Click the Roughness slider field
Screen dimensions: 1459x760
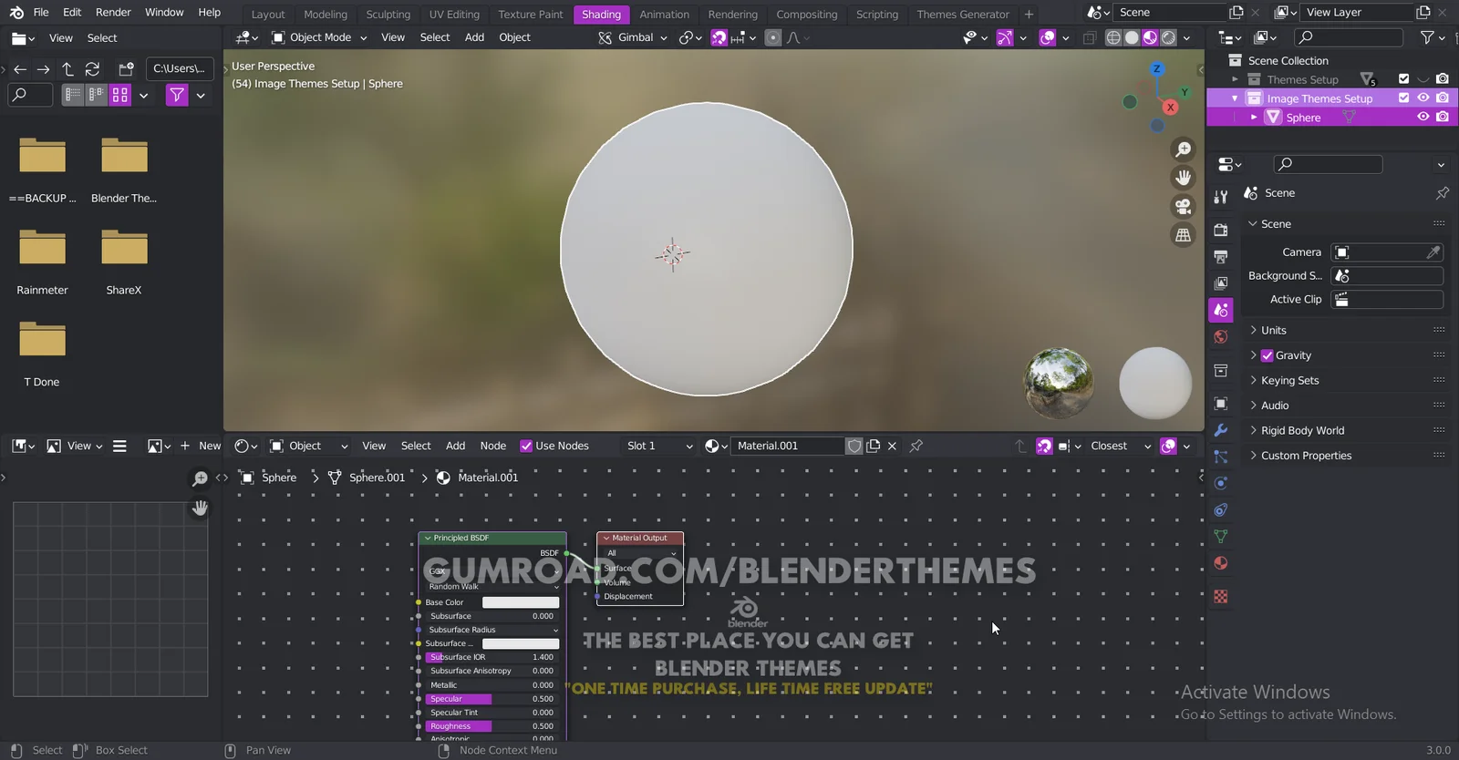(492, 726)
